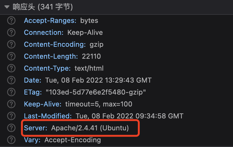
Task: Select the Last-Modified date value
Action: click(130, 116)
